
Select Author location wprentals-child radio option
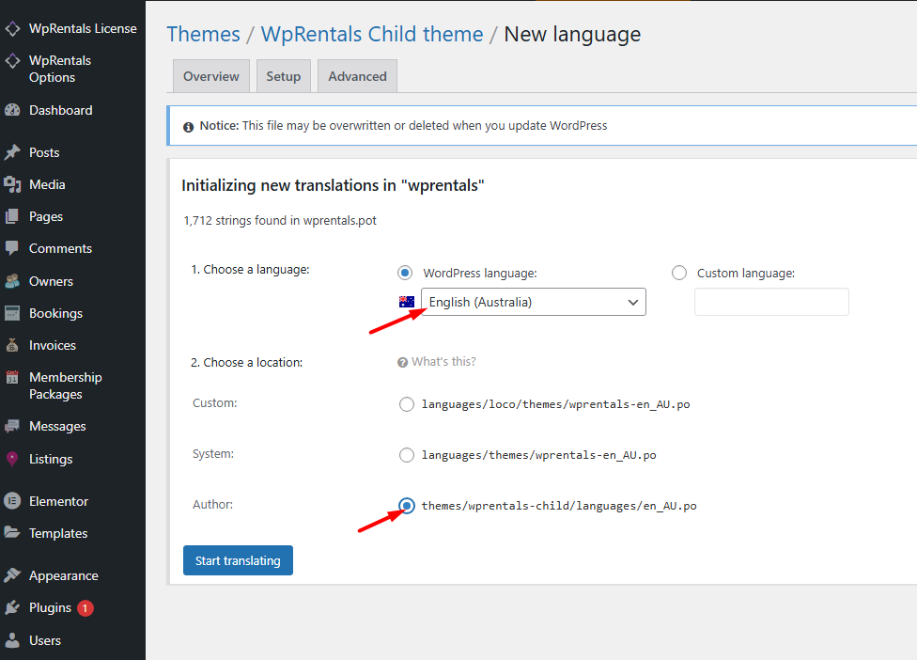coord(407,506)
